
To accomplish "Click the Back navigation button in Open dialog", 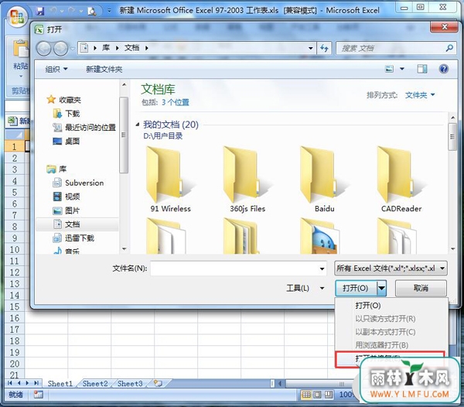I will [44, 48].
